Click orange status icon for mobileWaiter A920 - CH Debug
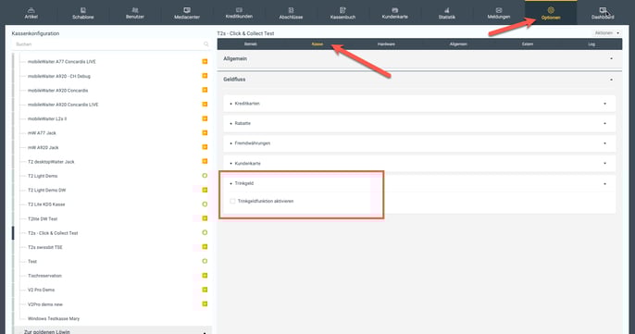This screenshot has width=635, height=334. (205, 76)
